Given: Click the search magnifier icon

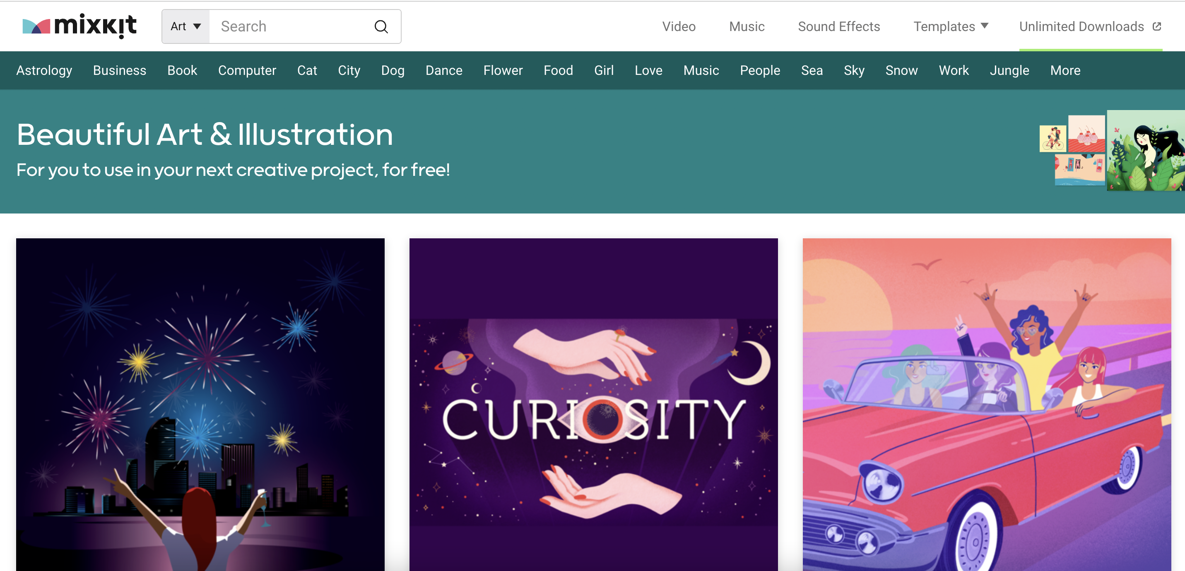Looking at the screenshot, I should [381, 26].
